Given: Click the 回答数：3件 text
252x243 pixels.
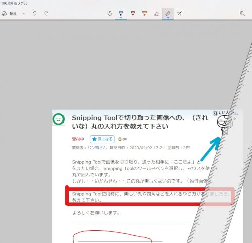Looking at the screenshot, I should pos(178,148).
